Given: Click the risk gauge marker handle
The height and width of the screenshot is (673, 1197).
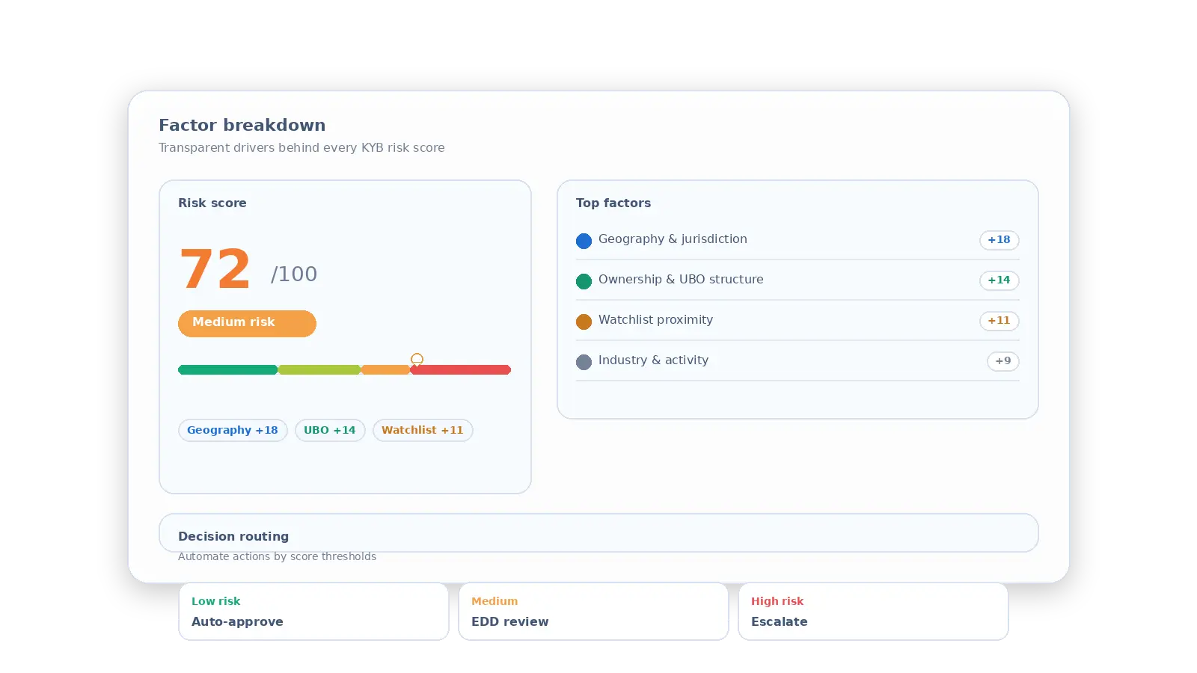Looking at the screenshot, I should point(417,360).
